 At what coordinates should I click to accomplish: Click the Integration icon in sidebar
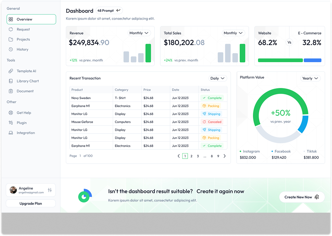coord(11,133)
